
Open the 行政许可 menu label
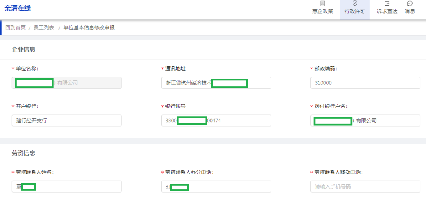coord(355,11)
